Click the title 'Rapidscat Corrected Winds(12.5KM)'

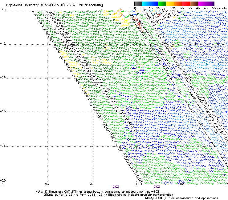pos(35,5)
